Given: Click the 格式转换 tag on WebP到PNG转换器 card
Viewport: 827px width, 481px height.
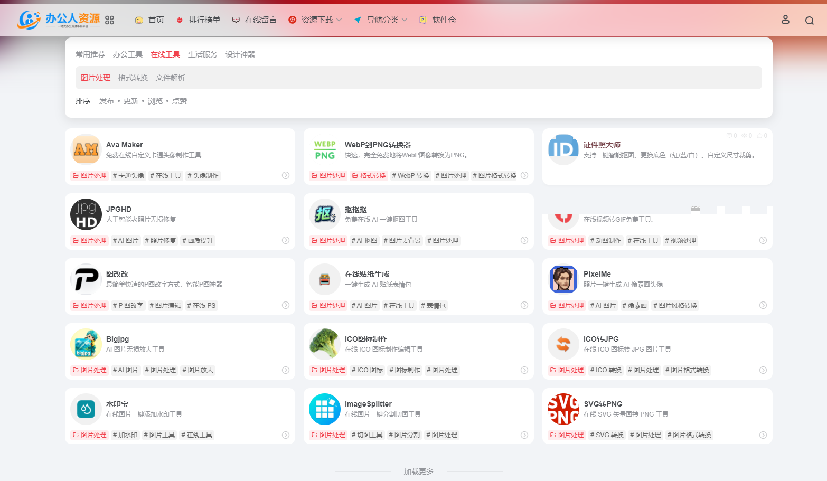Looking at the screenshot, I should (369, 176).
